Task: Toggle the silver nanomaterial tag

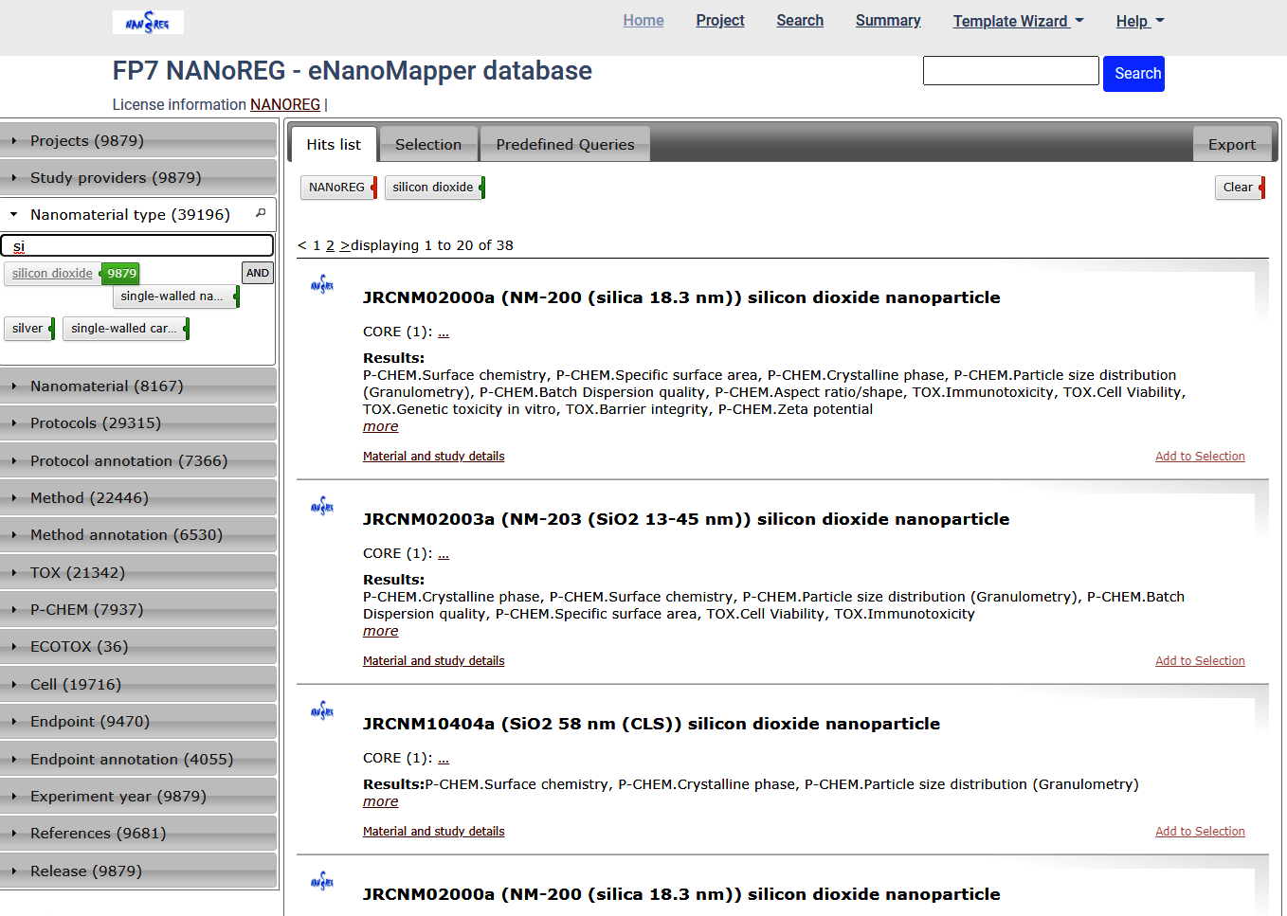Action: 27,329
